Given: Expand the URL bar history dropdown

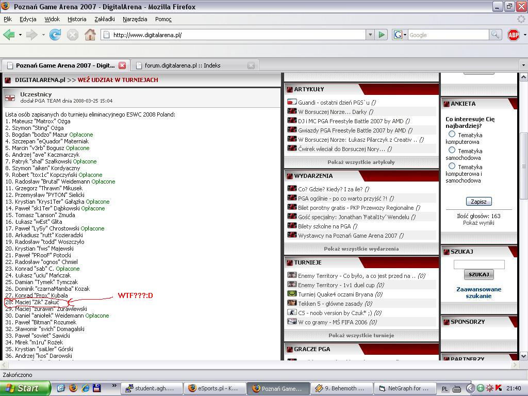Looking at the screenshot, I should 370,35.
